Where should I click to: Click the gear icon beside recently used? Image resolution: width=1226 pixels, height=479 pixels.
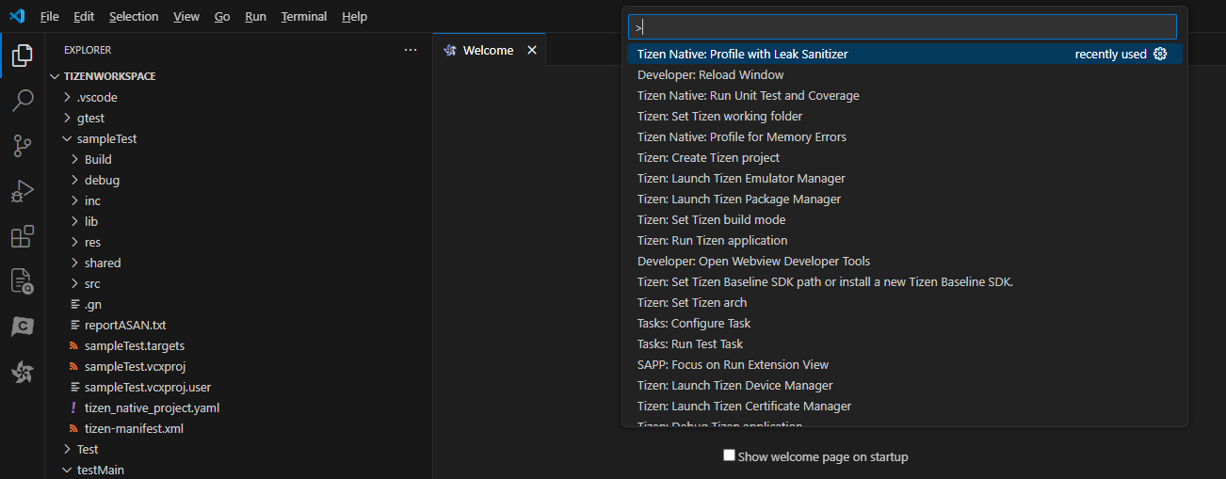1160,55
